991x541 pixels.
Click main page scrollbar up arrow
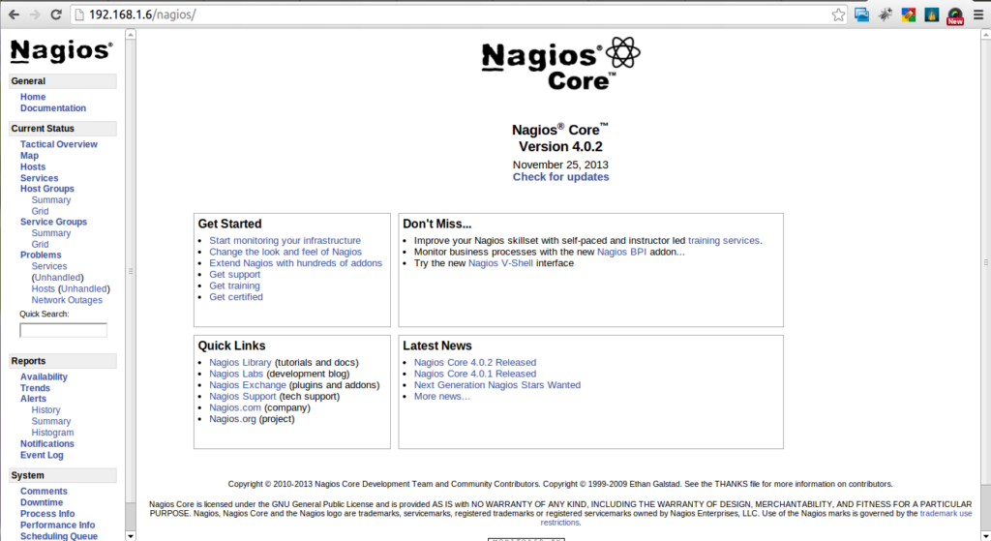[986, 35]
